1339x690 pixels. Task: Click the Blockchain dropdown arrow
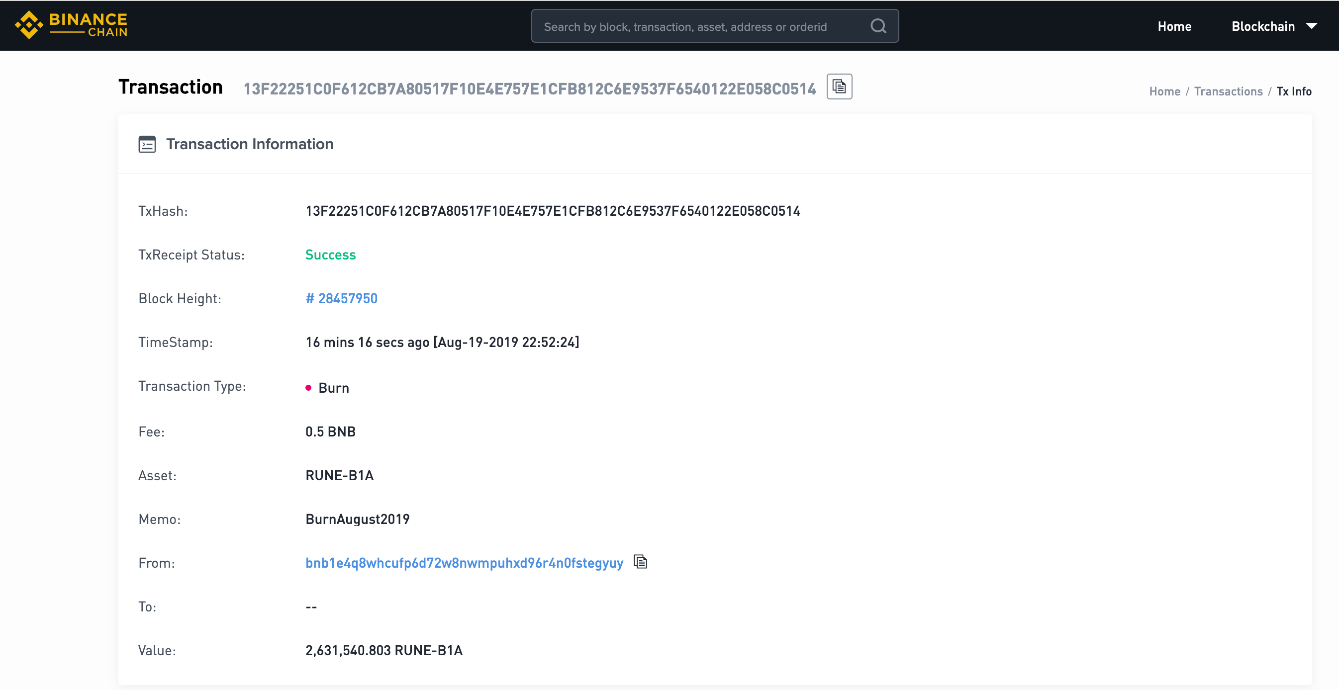click(1312, 26)
